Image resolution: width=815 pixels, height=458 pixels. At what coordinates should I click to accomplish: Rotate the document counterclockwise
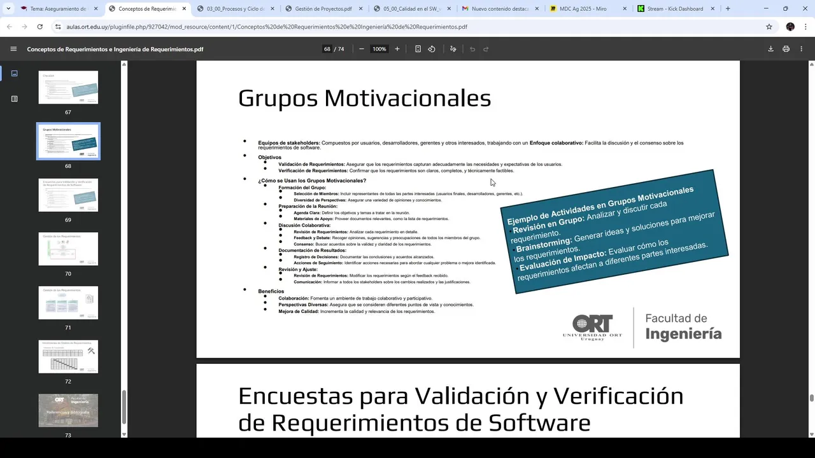(x=432, y=49)
